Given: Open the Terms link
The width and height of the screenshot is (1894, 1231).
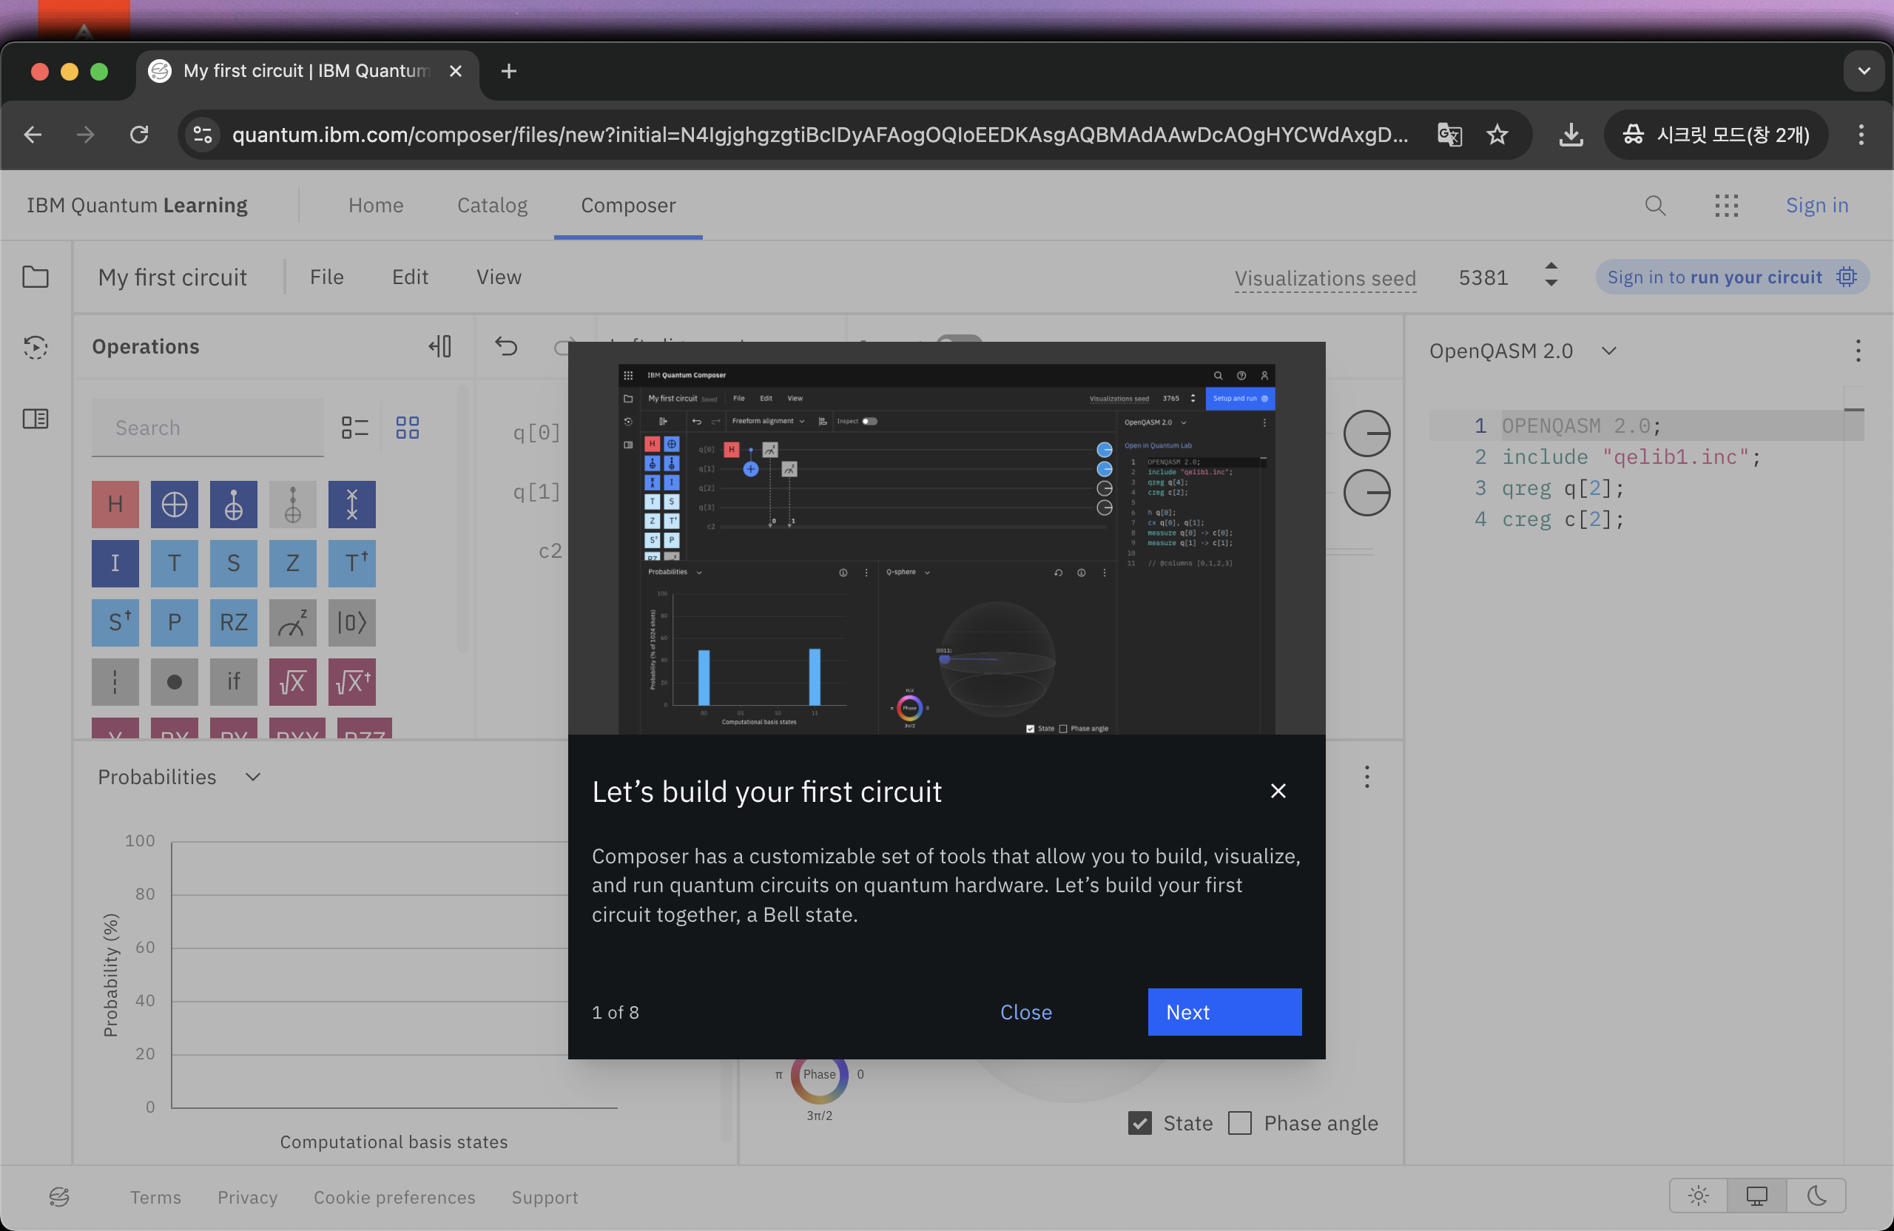Looking at the screenshot, I should [x=155, y=1197].
